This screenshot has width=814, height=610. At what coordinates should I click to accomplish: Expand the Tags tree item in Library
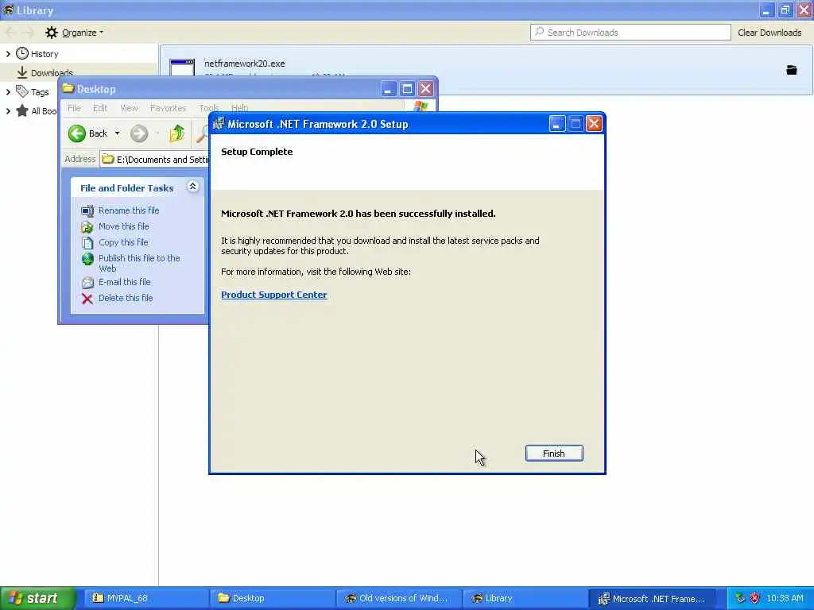click(x=8, y=92)
